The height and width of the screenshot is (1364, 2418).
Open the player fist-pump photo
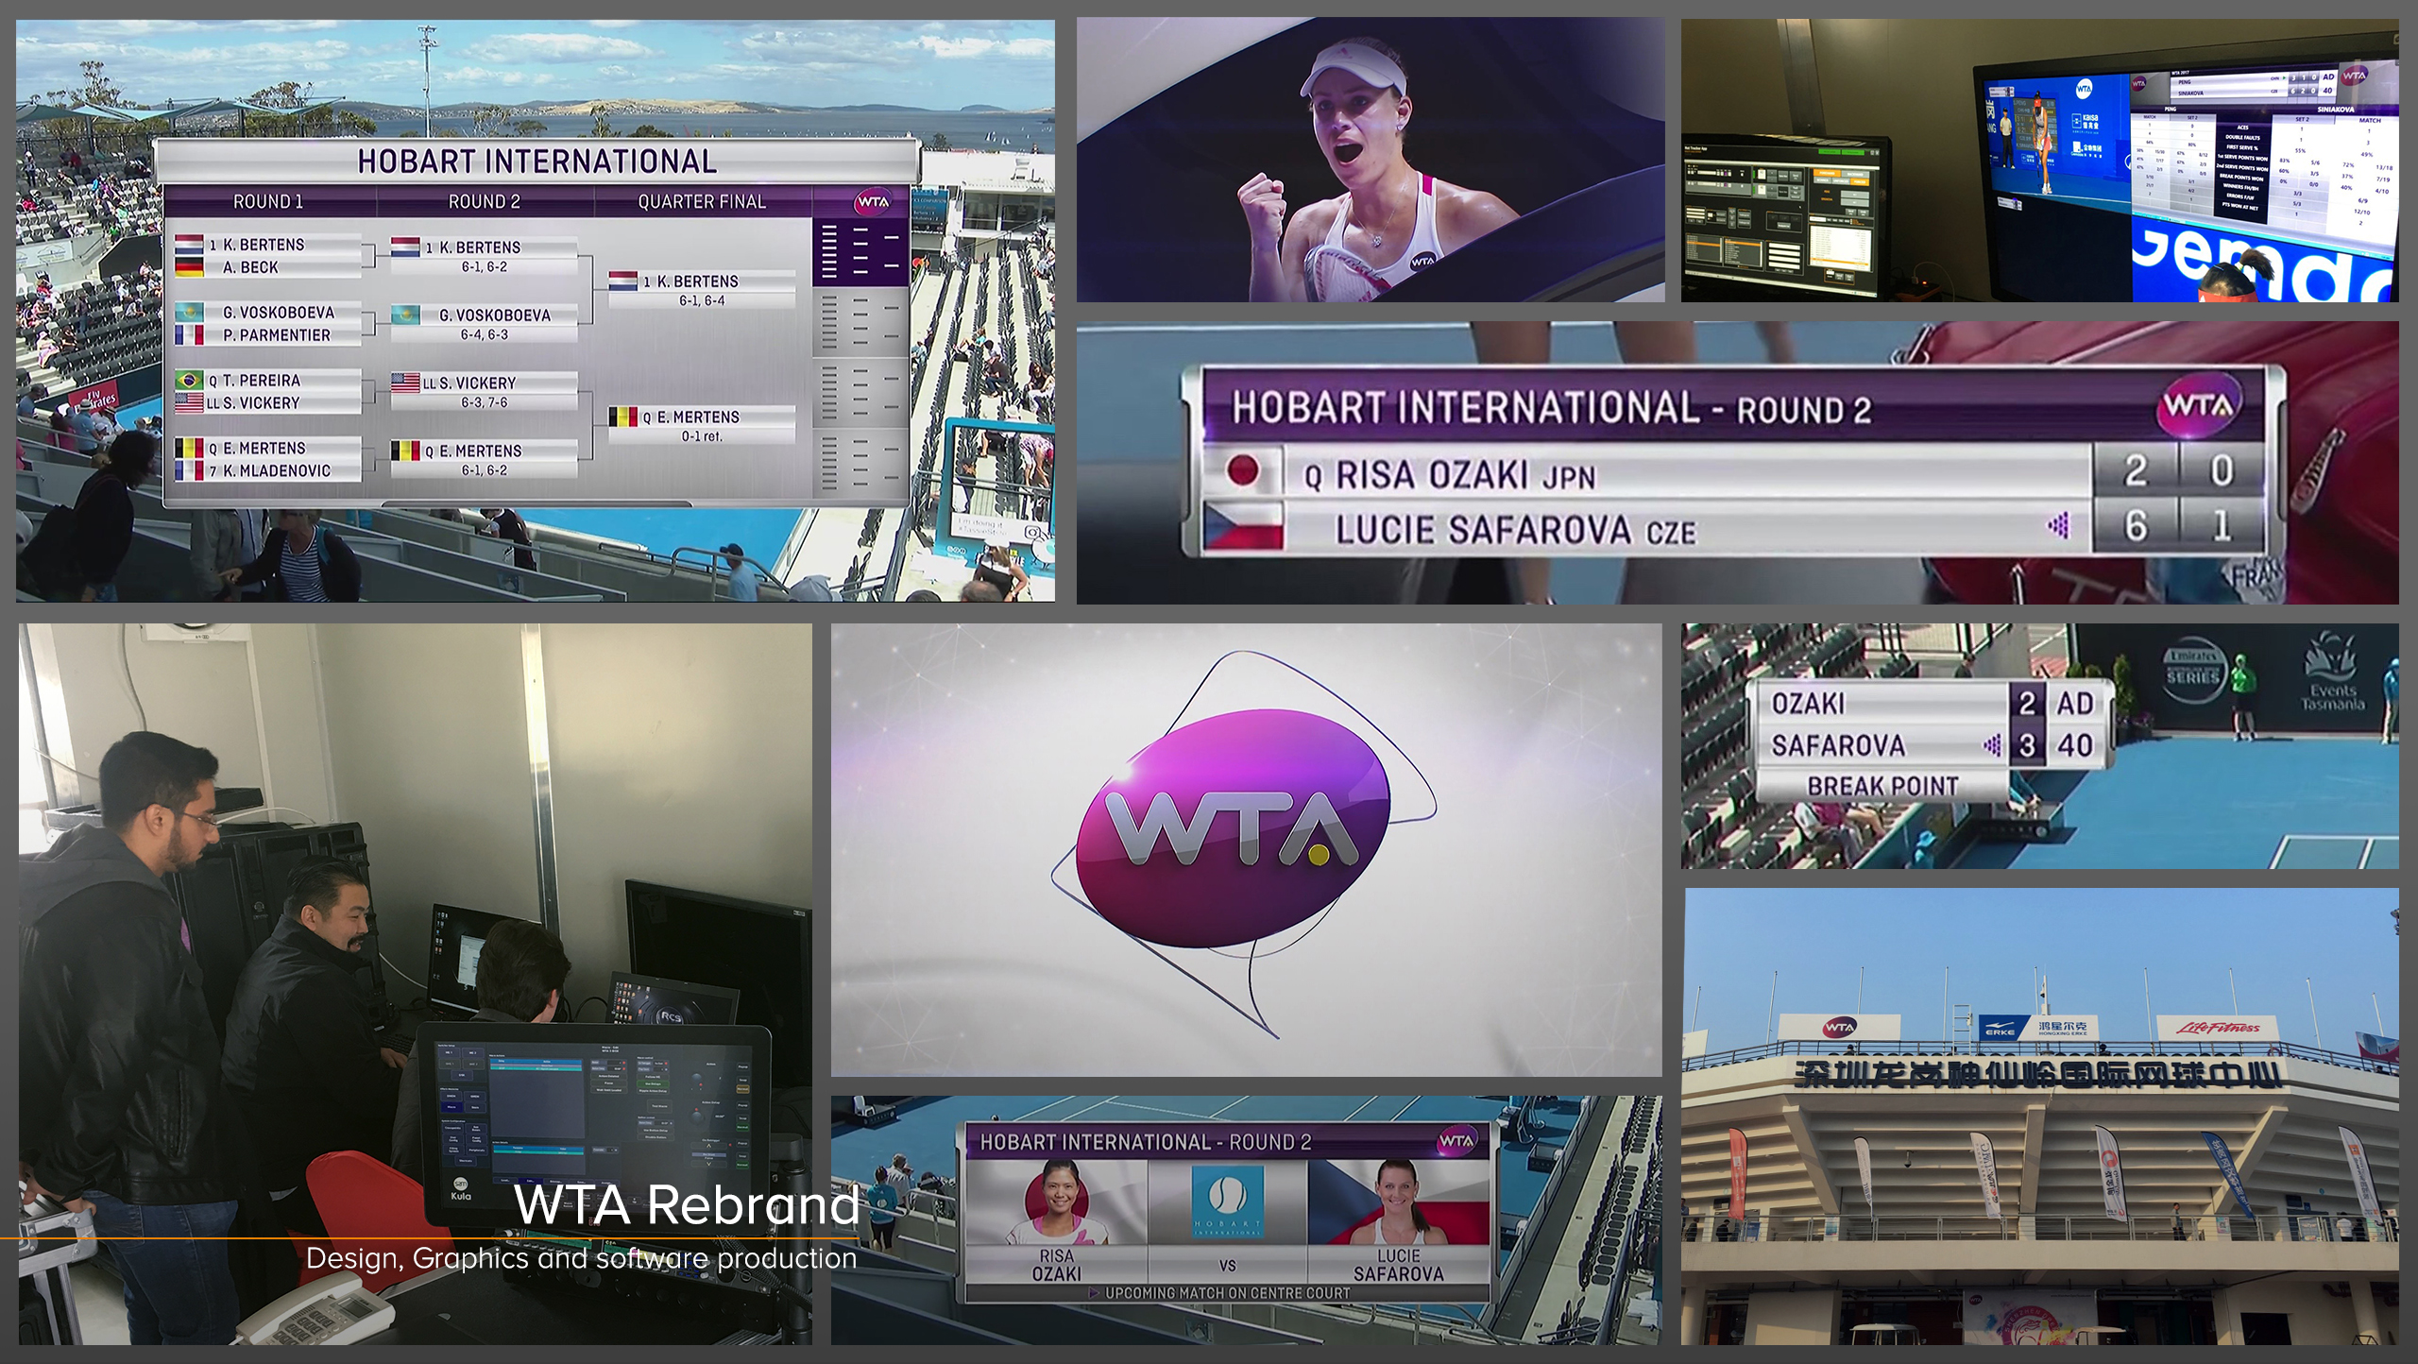[1371, 160]
